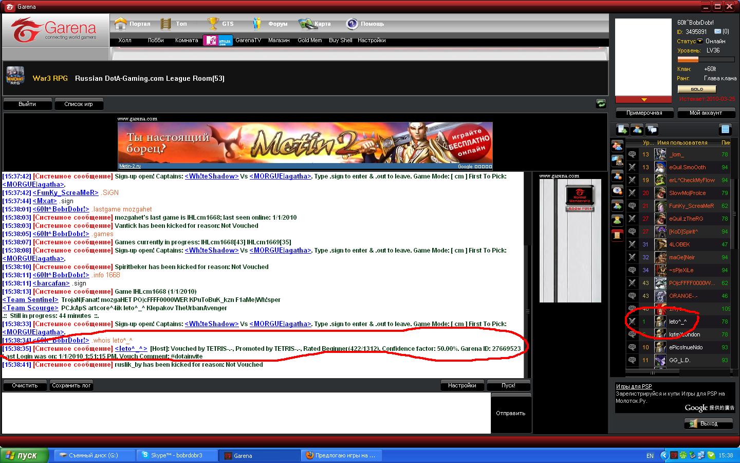This screenshot has height=463, width=740.
Task: Click the ladder icon for Топ
Action: [x=165, y=24]
